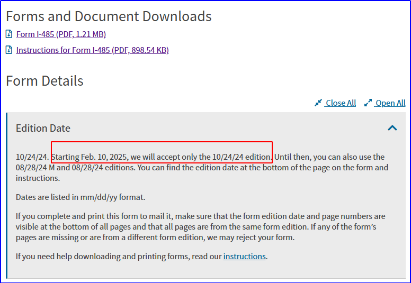Collapse the Edition Date section chevron
The width and height of the screenshot is (411, 283).
(392, 128)
